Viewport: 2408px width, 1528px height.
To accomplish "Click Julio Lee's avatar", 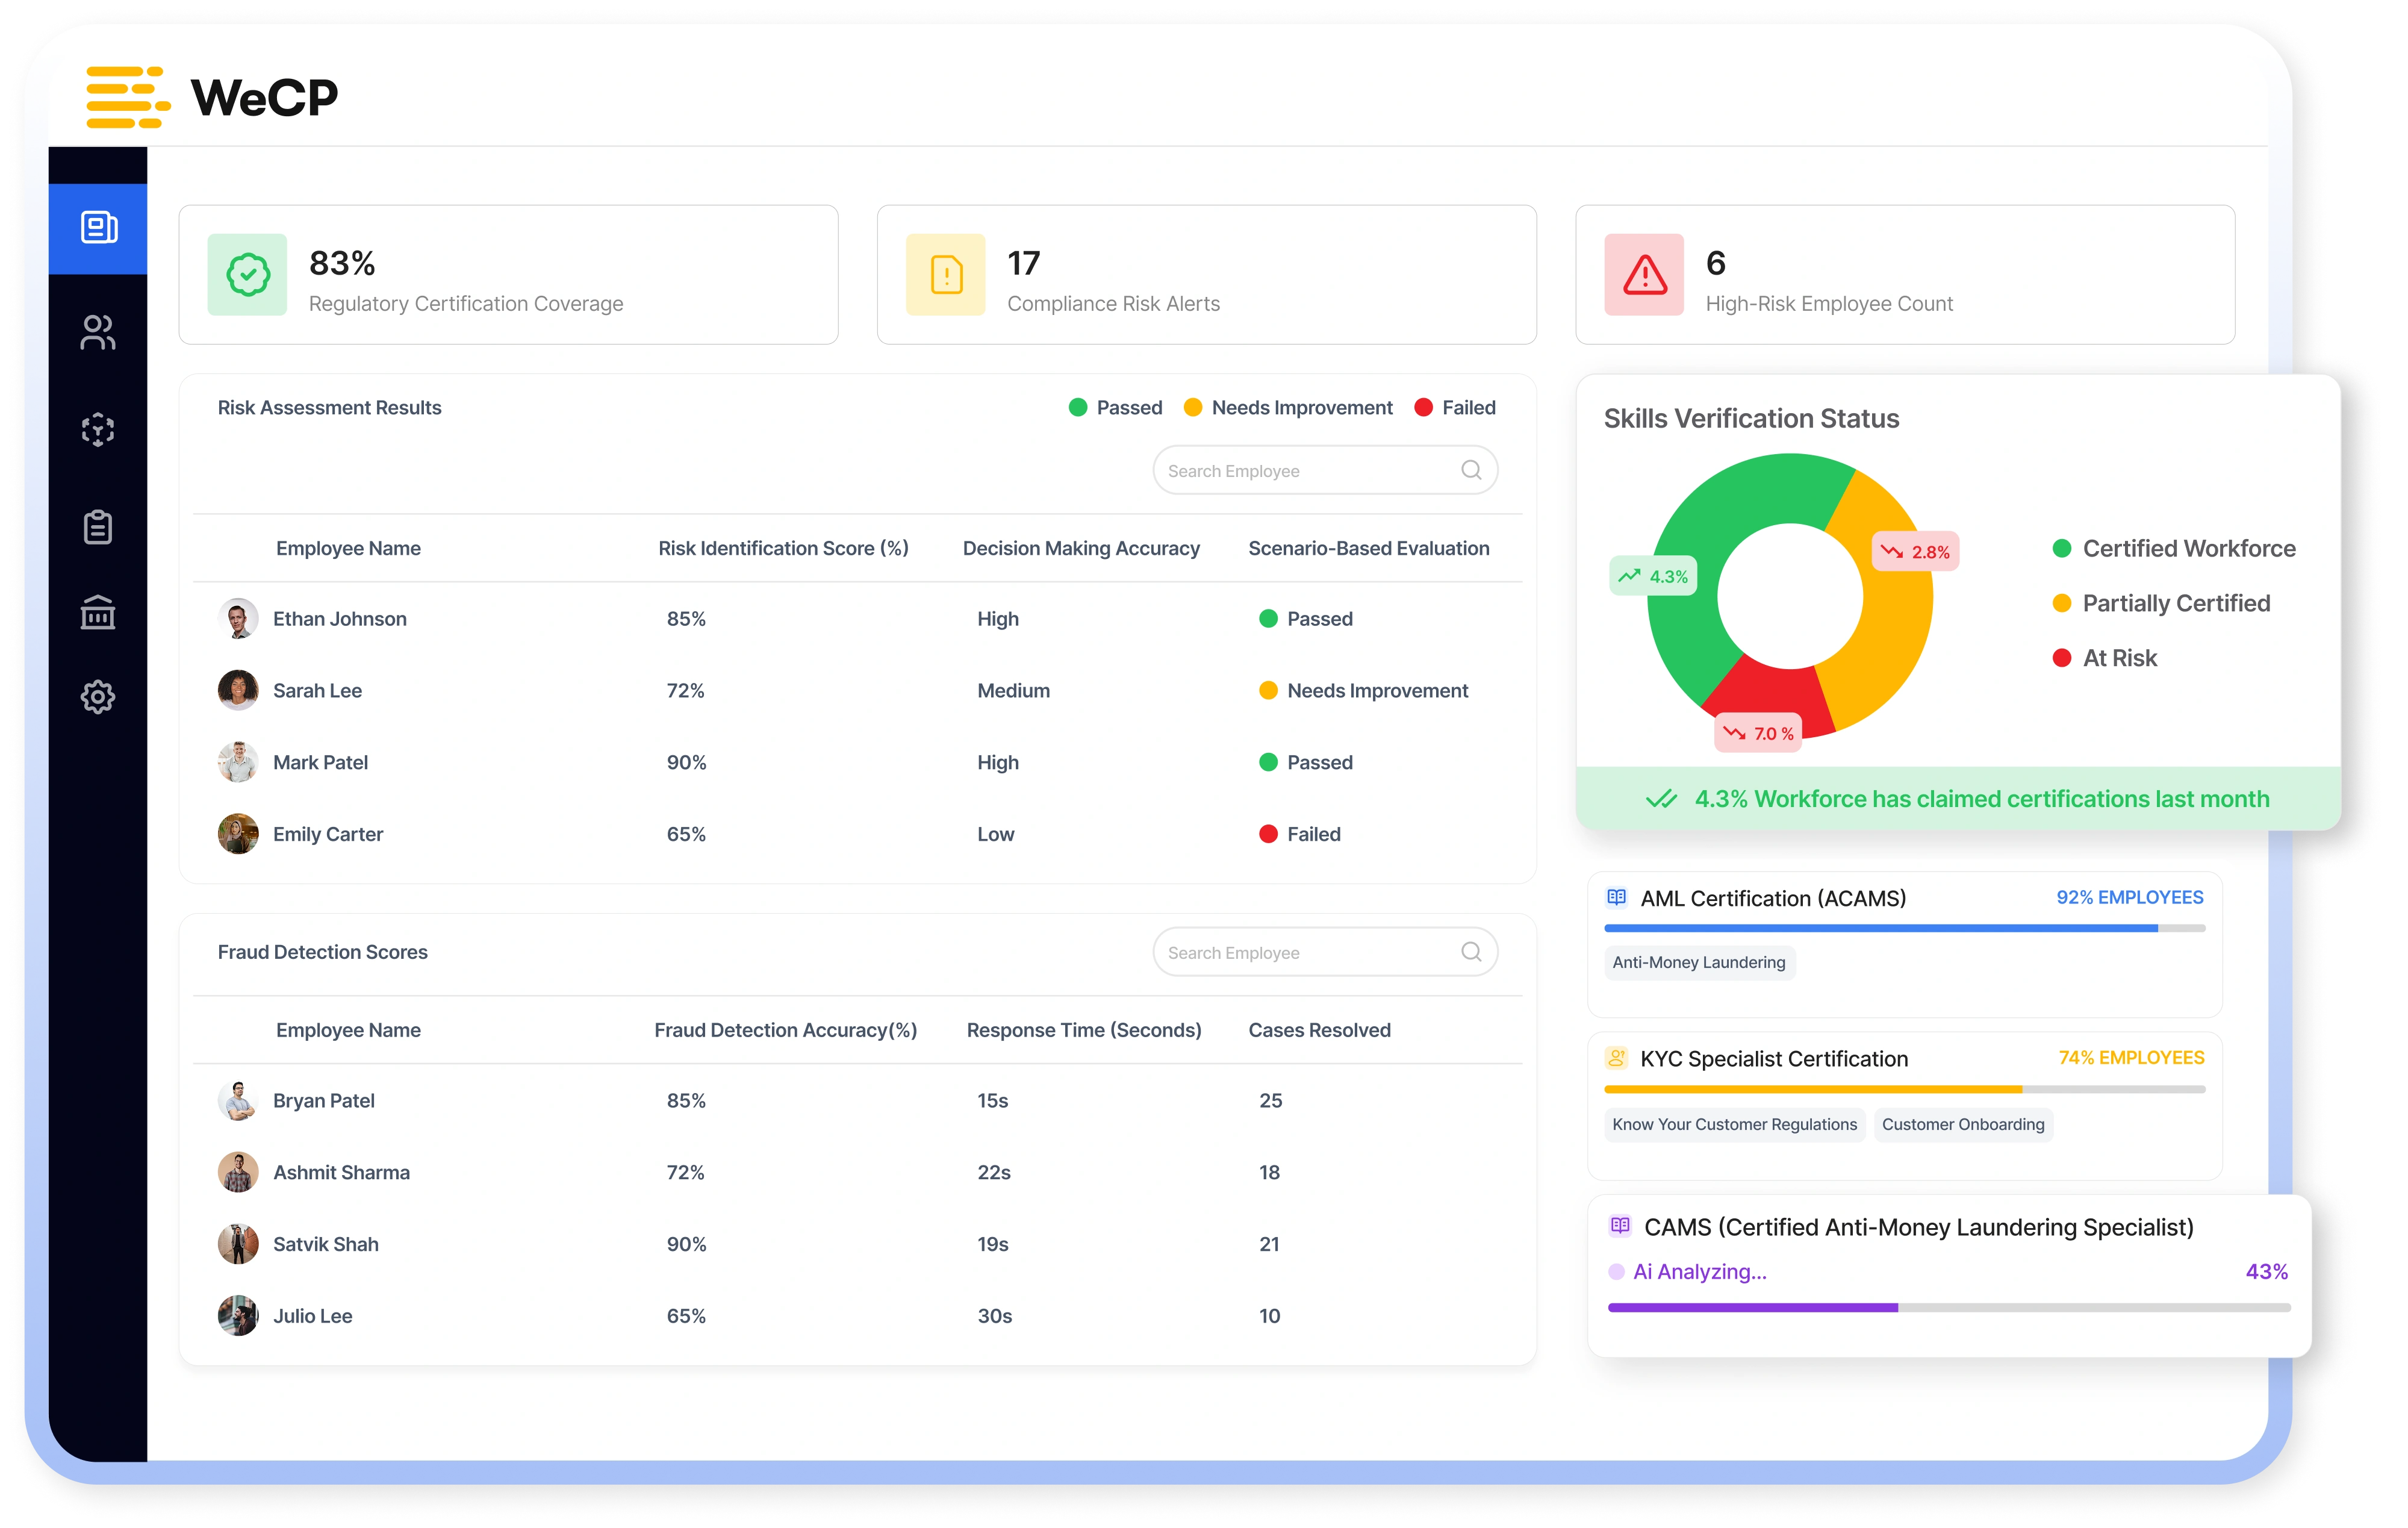I will click(x=238, y=1316).
